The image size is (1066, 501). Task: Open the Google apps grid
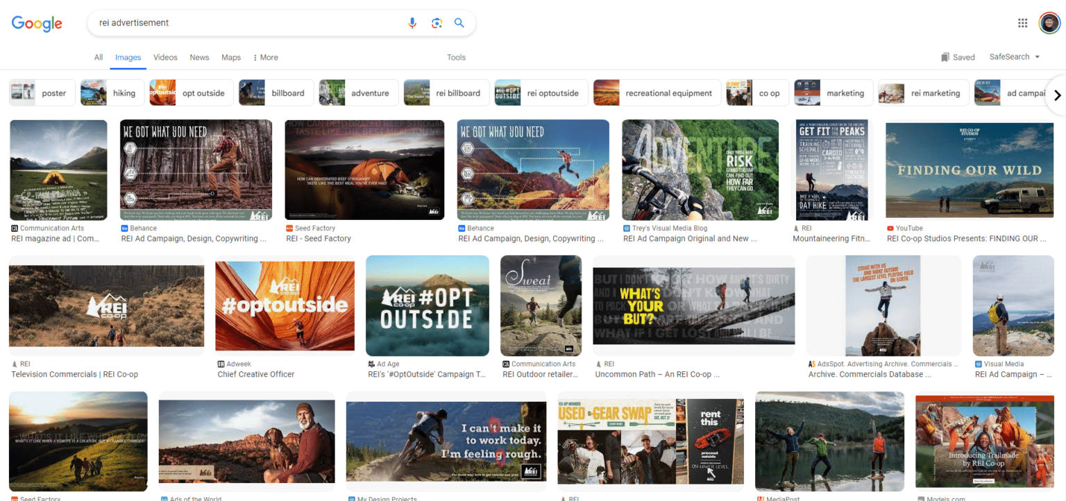pos(1022,23)
